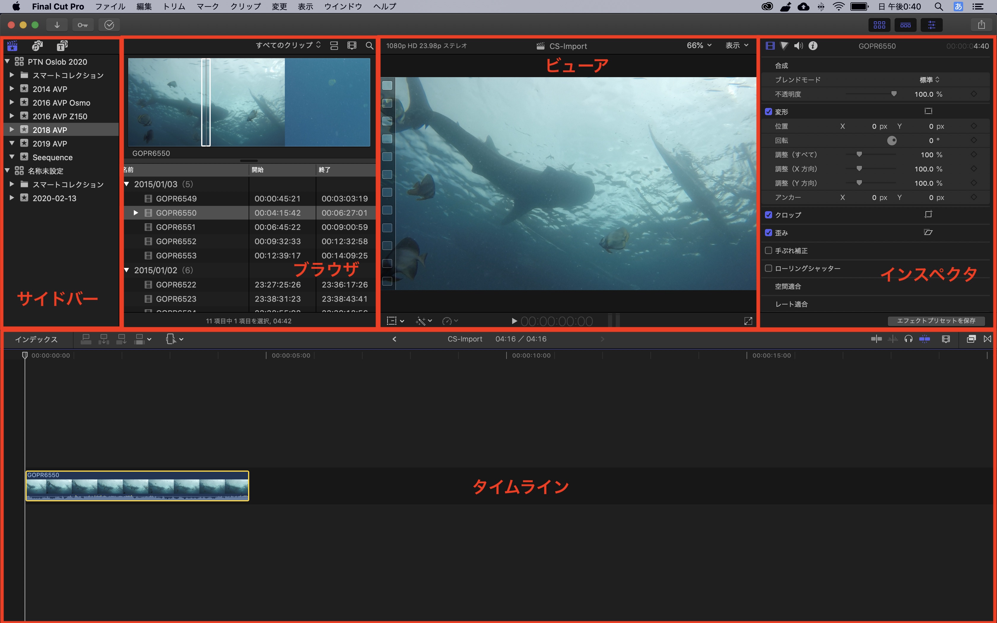Click the share export icon

(x=981, y=25)
